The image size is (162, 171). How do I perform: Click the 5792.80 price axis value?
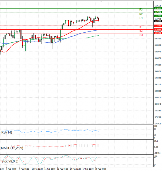pos(158,117)
